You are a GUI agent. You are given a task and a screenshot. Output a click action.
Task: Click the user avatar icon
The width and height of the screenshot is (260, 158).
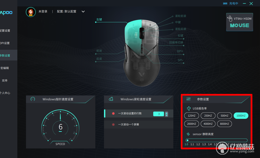click(x=31, y=12)
